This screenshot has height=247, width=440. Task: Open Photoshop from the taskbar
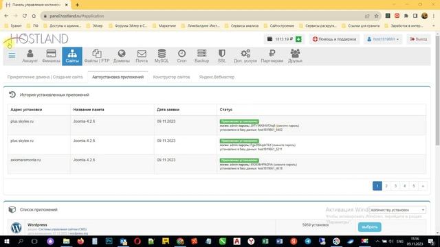109,241
